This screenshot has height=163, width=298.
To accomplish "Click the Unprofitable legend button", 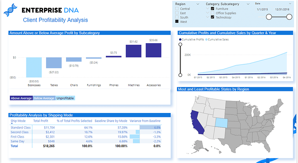I will point(65,98).
